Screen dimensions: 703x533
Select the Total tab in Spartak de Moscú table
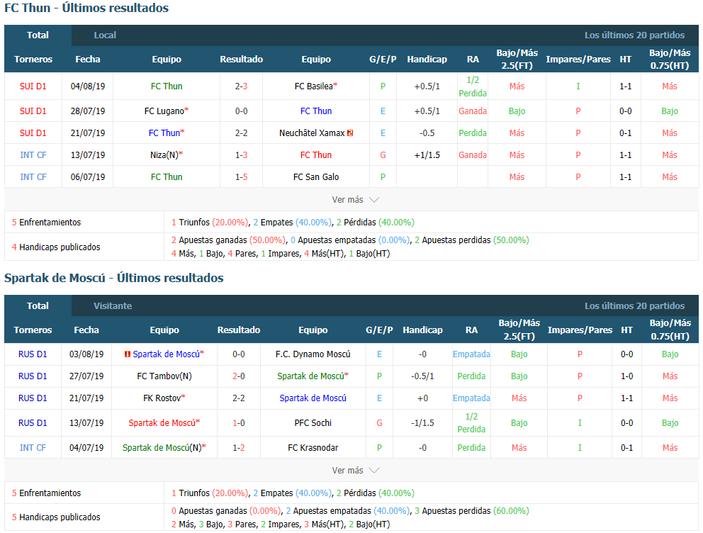point(38,305)
